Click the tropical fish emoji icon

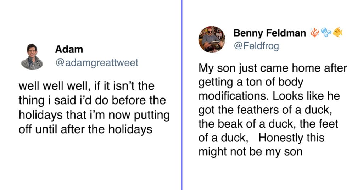coord(337,32)
